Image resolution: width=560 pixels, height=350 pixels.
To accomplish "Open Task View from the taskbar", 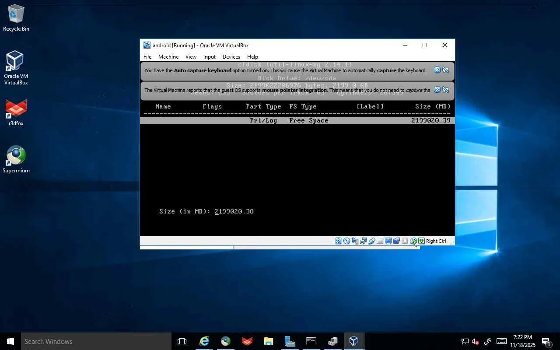I will pyautogui.click(x=182, y=341).
